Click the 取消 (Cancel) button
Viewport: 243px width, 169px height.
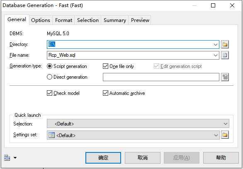(143, 158)
